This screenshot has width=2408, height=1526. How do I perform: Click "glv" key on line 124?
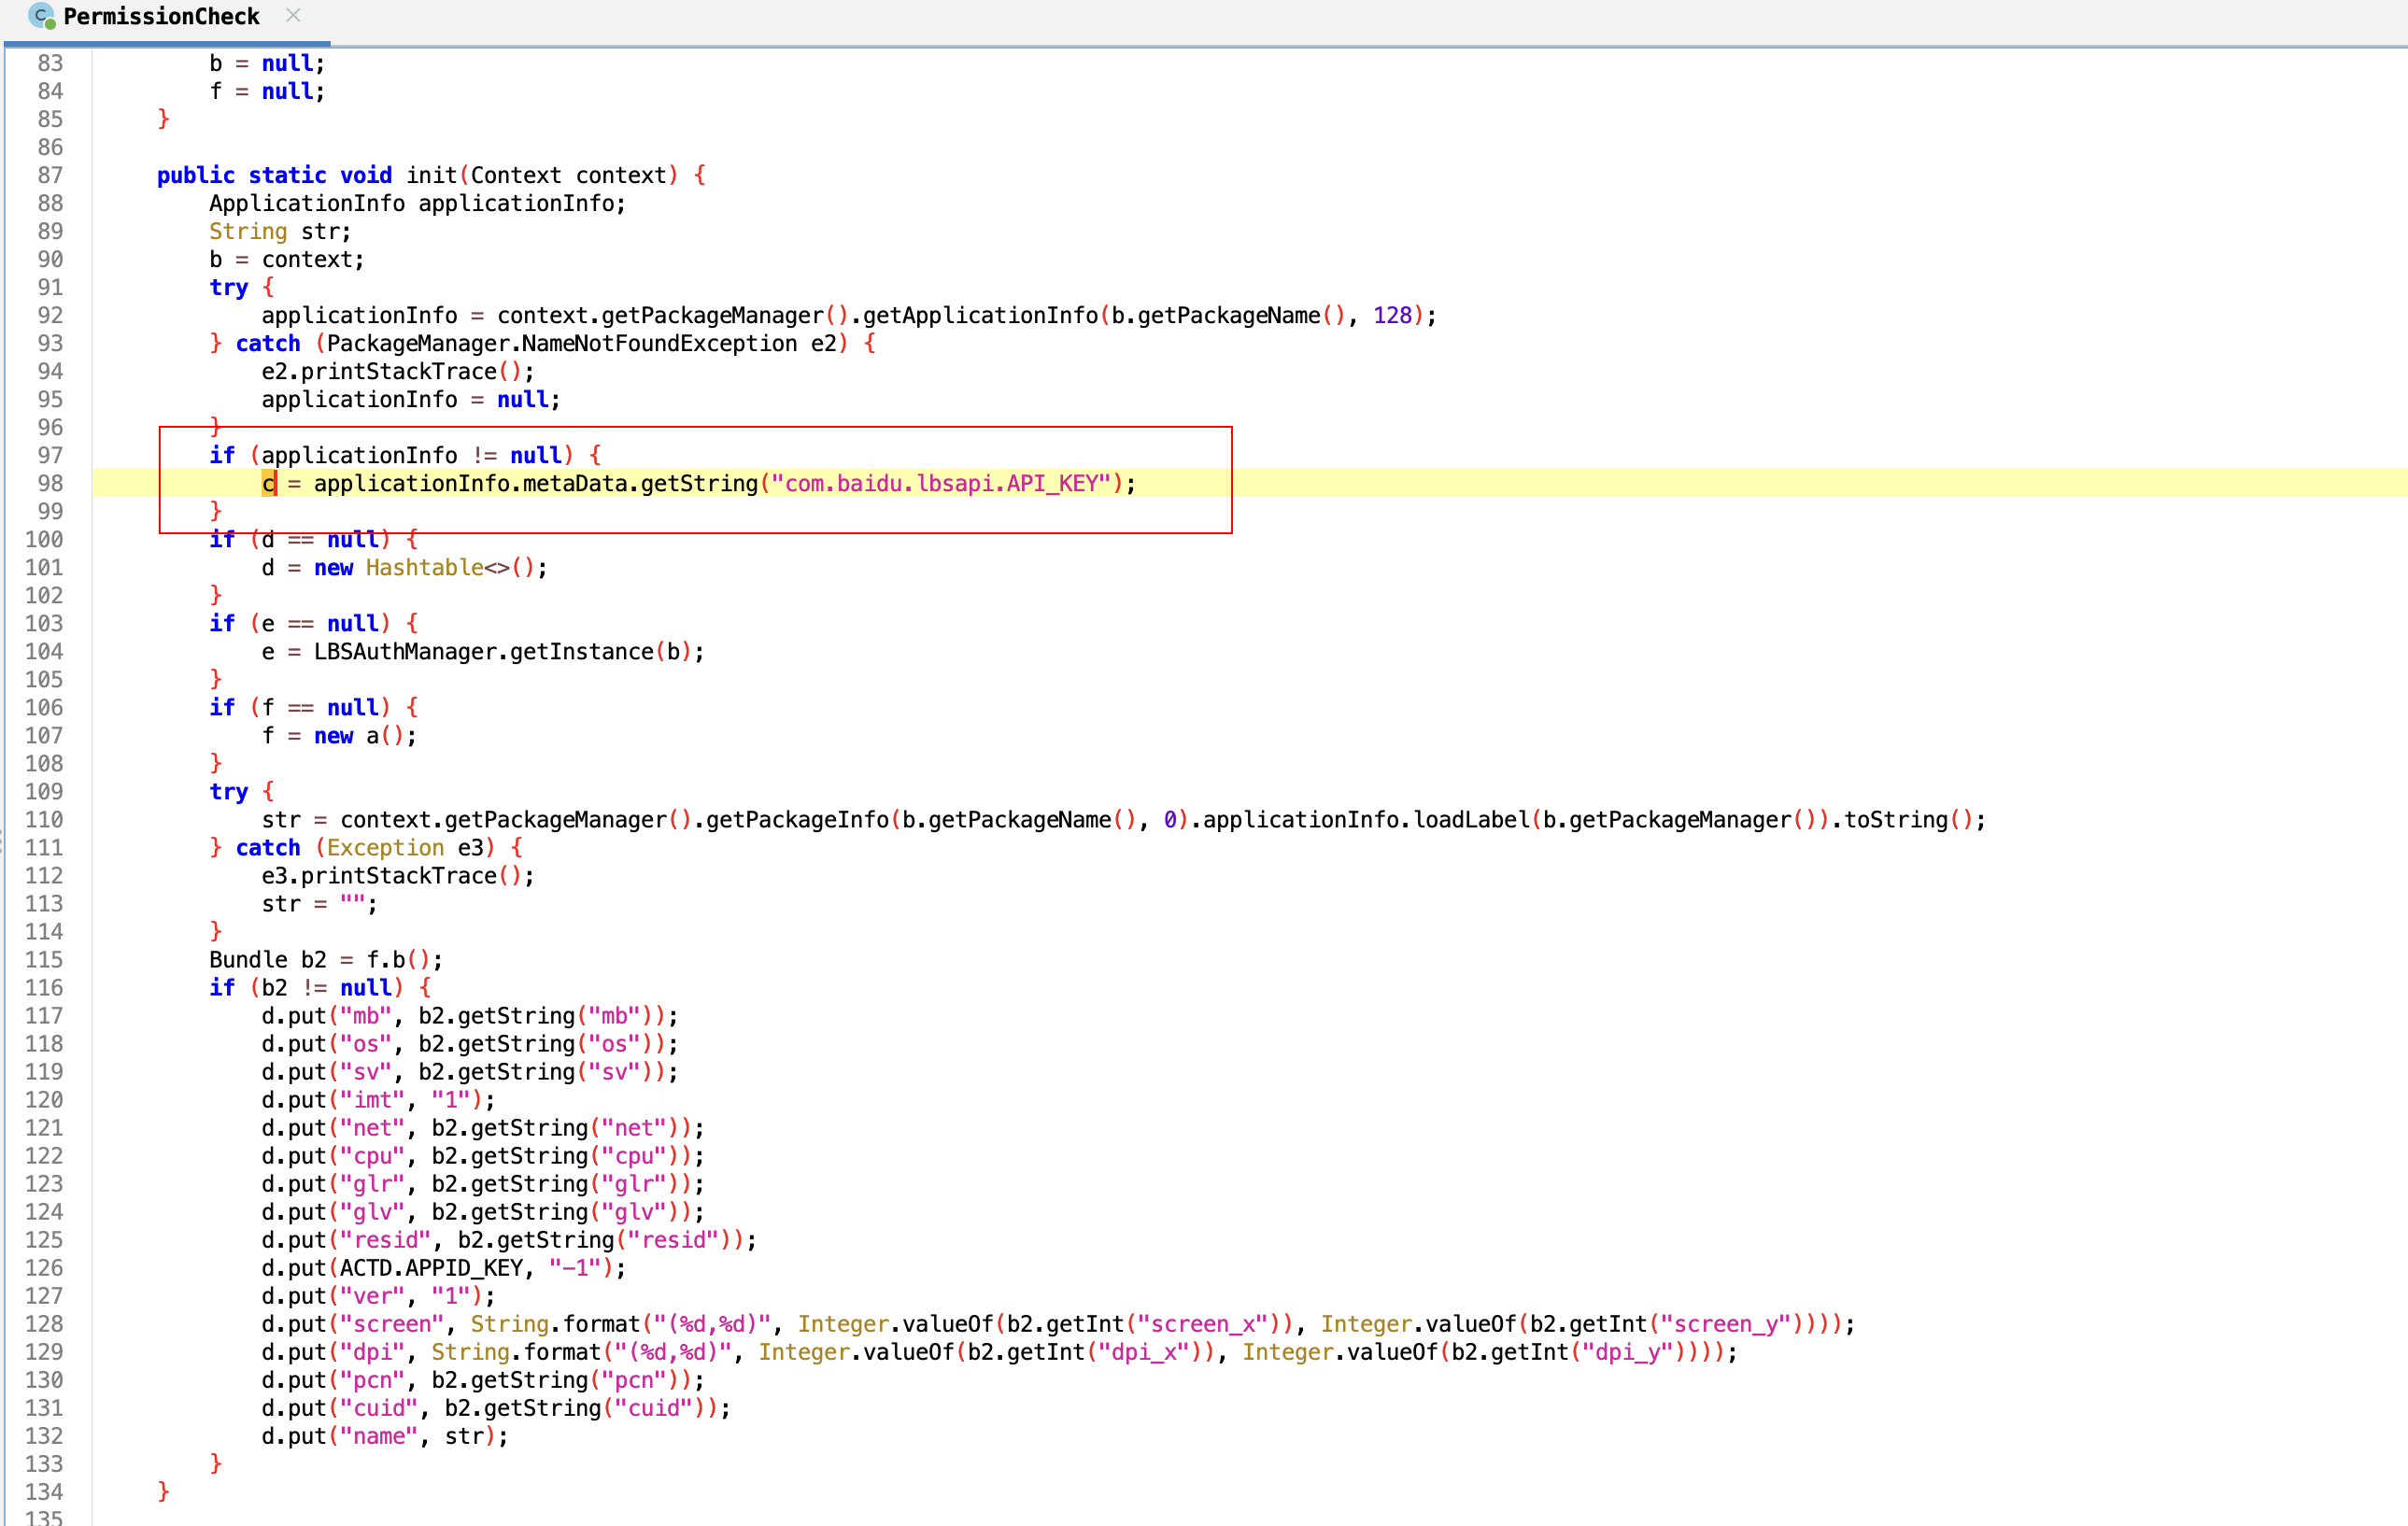pos(372,1211)
